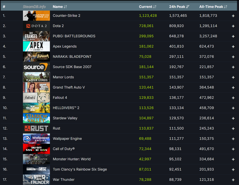
Task: Open the Stardew Valley logo thumbnail
Action: [36, 118]
